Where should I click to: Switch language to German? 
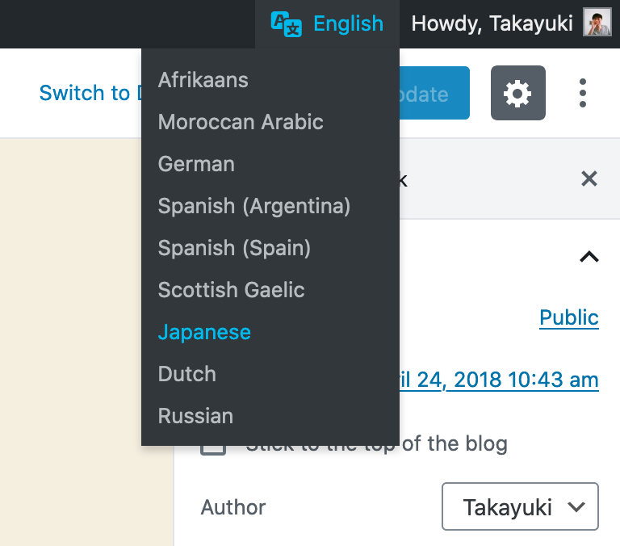click(196, 164)
